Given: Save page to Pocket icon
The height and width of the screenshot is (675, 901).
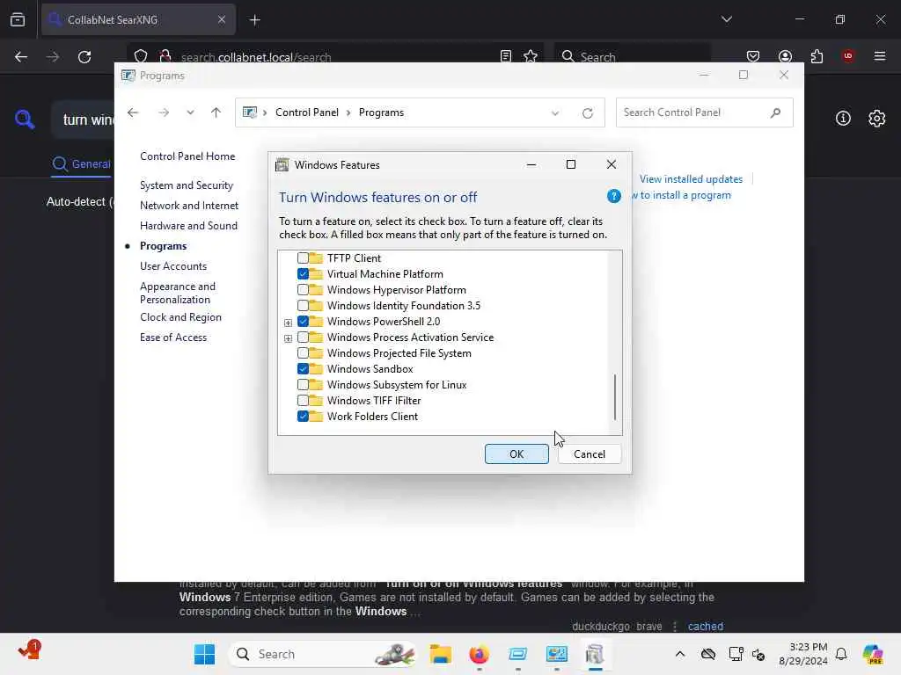Looking at the screenshot, I should [753, 56].
